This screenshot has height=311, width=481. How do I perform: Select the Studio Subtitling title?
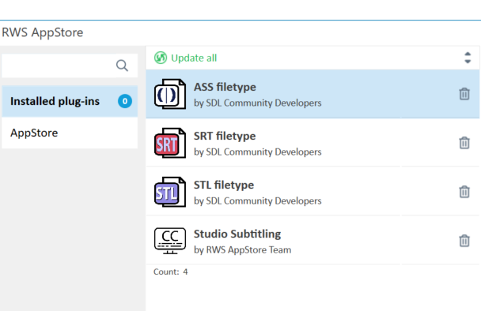click(237, 234)
